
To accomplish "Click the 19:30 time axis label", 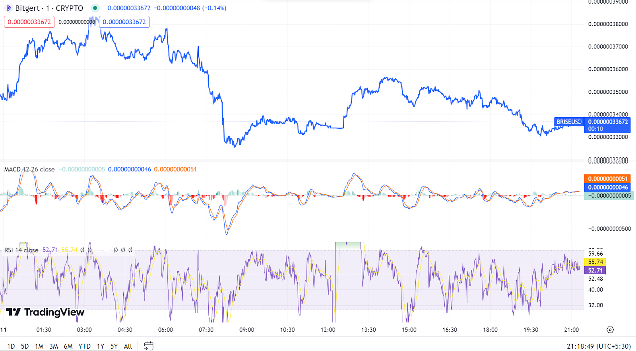I will 531,330.
